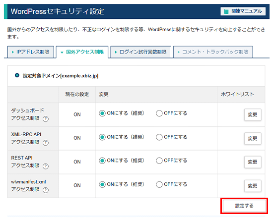Collapse the 国外アクセス制限 tab arrow
The width and height of the screenshot is (273, 218).
62,52
